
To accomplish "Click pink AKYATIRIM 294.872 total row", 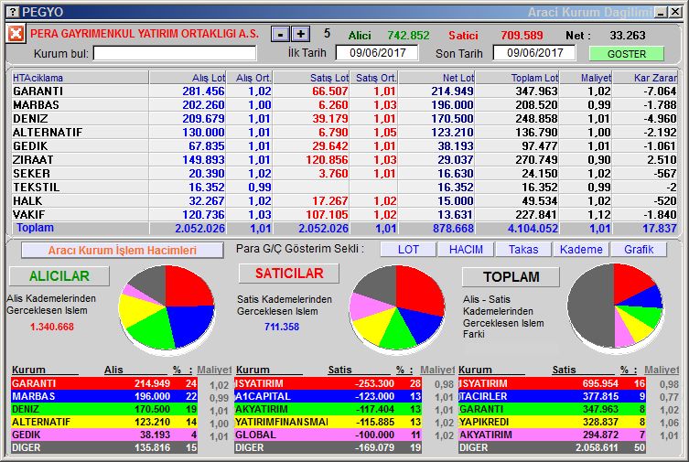I will pyautogui.click(x=552, y=435).
